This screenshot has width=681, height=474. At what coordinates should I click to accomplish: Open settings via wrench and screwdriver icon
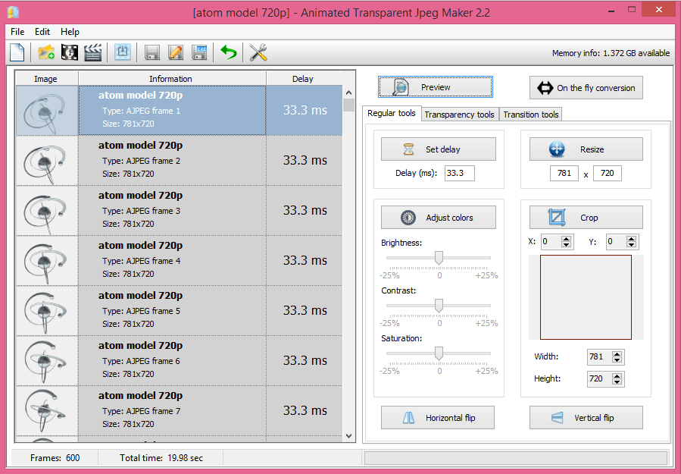pyautogui.click(x=258, y=52)
